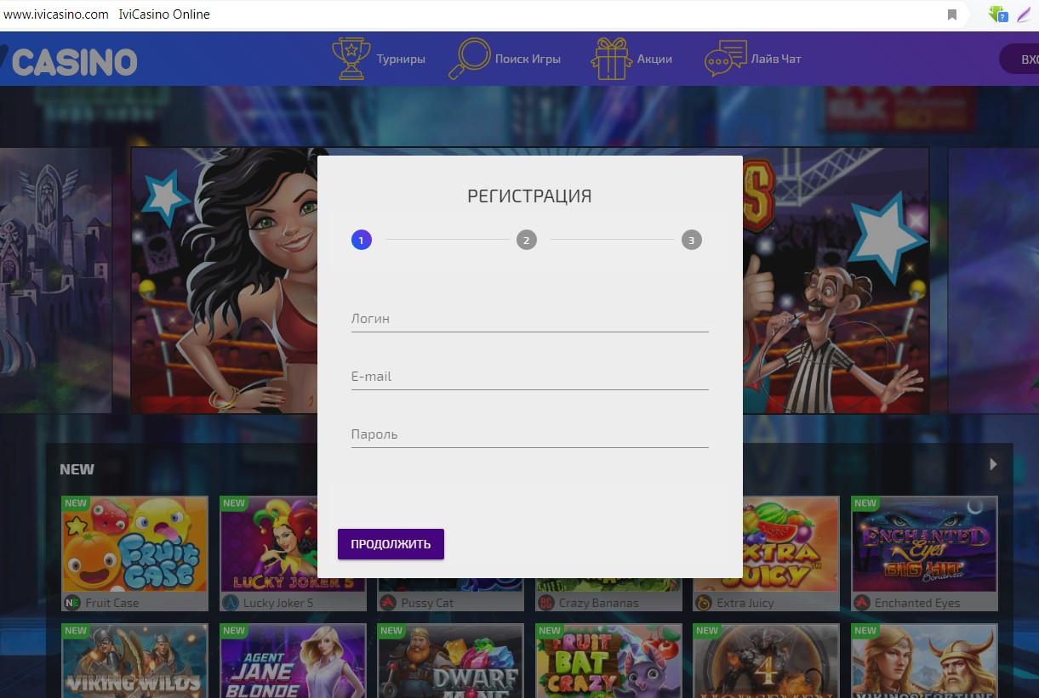Click the login button in the header
The image size is (1039, 698).
click(x=1019, y=60)
